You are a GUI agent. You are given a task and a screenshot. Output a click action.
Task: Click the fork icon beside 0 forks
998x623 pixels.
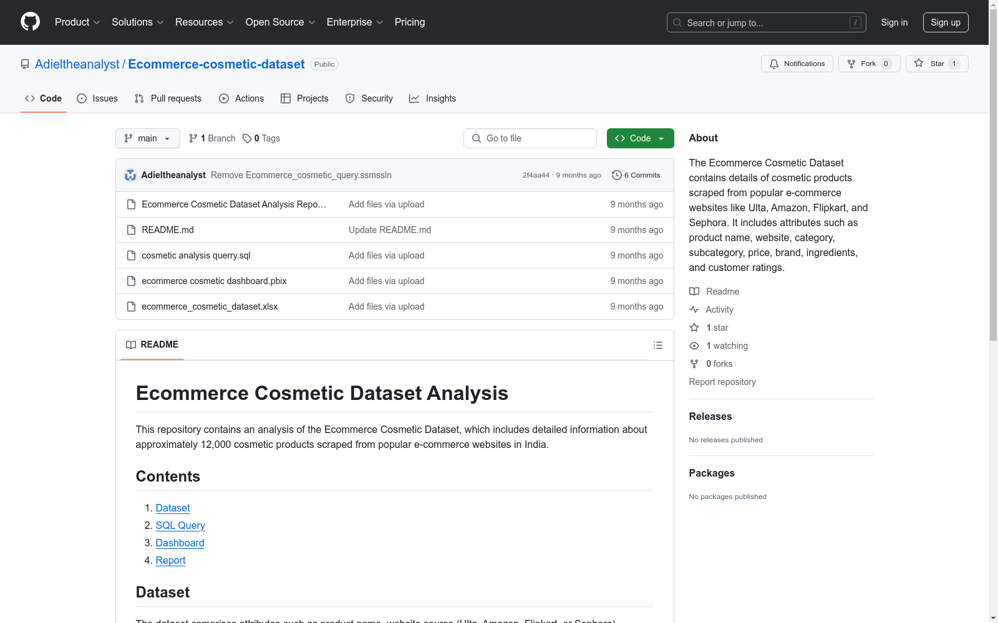(694, 364)
